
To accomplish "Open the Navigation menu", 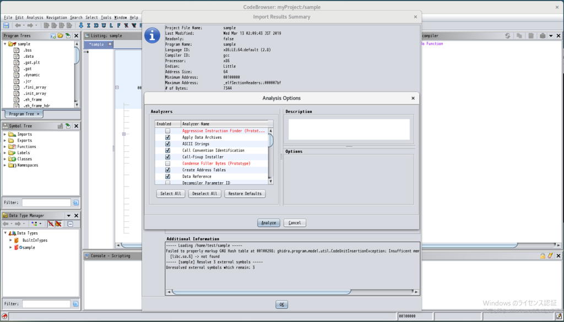I will [57, 17].
